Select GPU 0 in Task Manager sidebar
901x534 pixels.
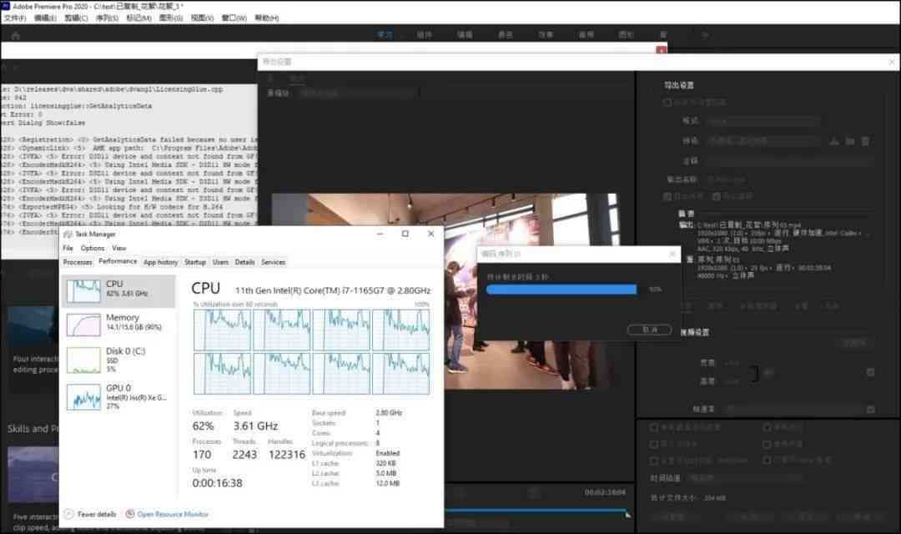[118, 396]
